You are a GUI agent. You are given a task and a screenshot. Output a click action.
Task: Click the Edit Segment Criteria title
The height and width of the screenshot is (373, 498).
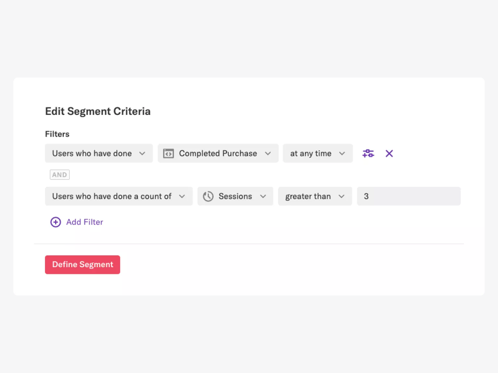click(98, 111)
